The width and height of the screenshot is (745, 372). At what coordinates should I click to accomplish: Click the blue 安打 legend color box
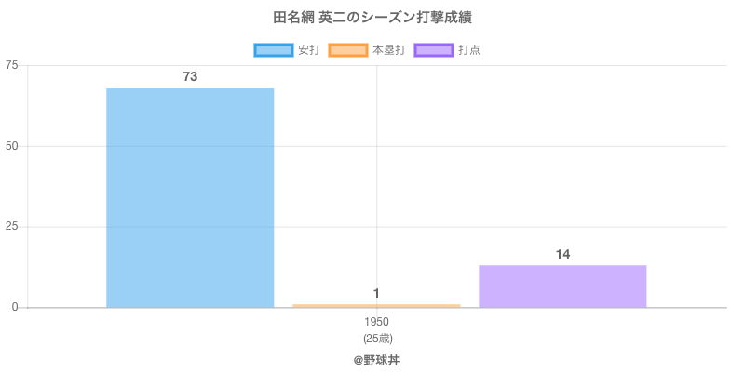point(273,50)
